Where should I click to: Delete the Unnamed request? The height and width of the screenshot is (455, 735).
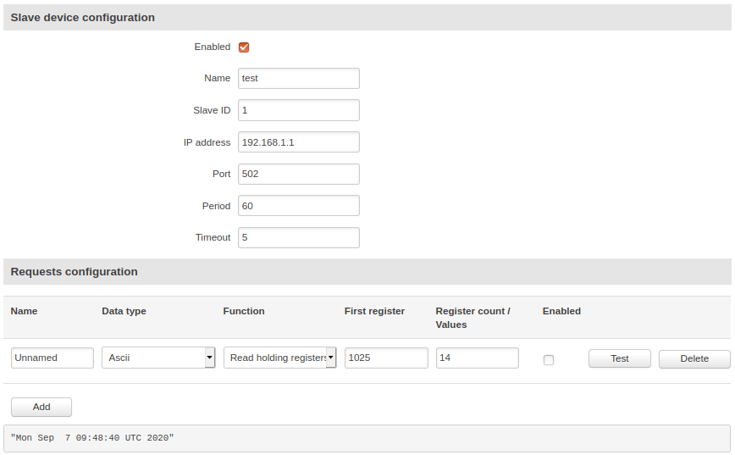click(694, 358)
